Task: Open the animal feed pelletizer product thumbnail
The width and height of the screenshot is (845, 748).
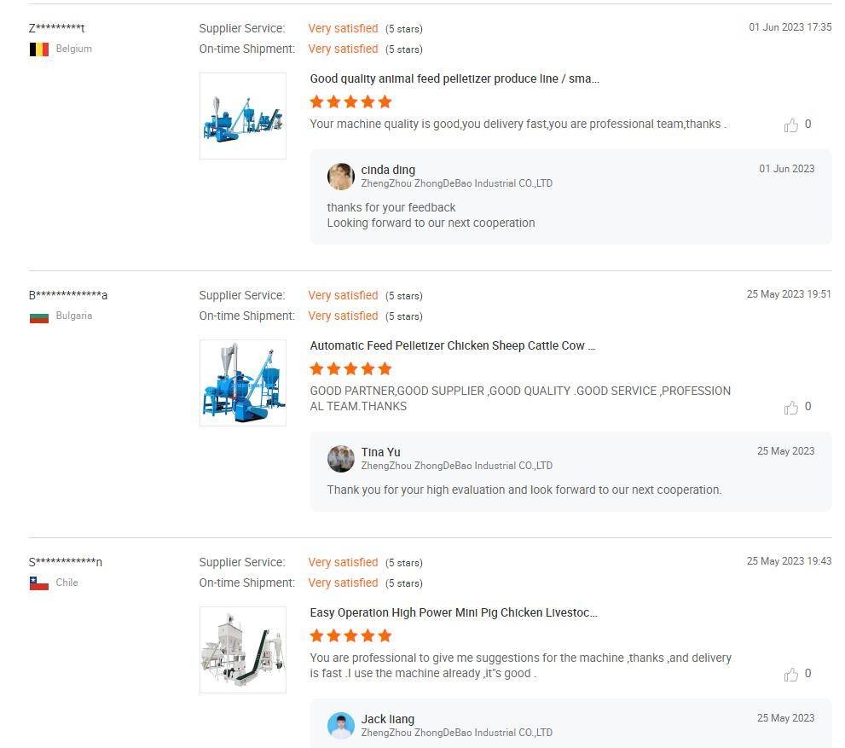Action: point(243,116)
